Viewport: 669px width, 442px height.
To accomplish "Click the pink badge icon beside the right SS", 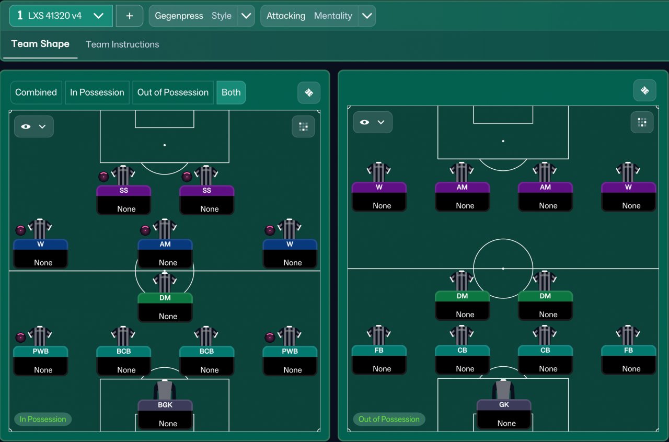I will 187,177.
